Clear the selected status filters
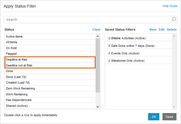 [x=96, y=29]
